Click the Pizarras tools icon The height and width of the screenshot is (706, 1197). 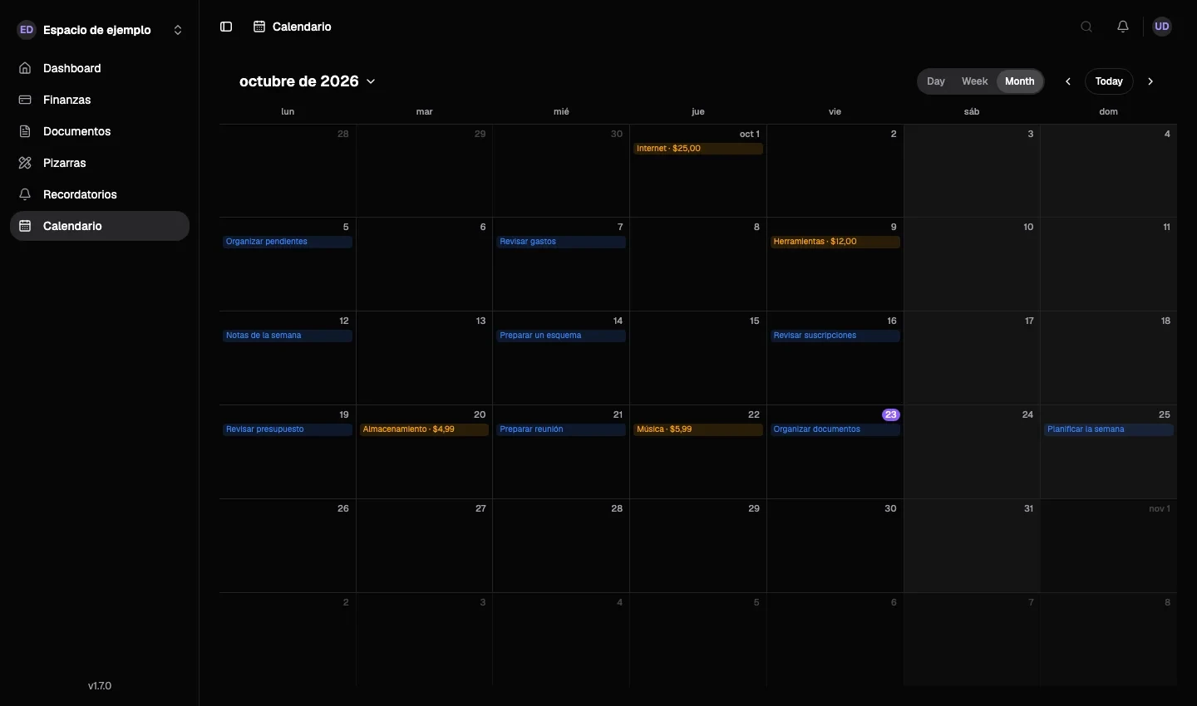(x=25, y=163)
